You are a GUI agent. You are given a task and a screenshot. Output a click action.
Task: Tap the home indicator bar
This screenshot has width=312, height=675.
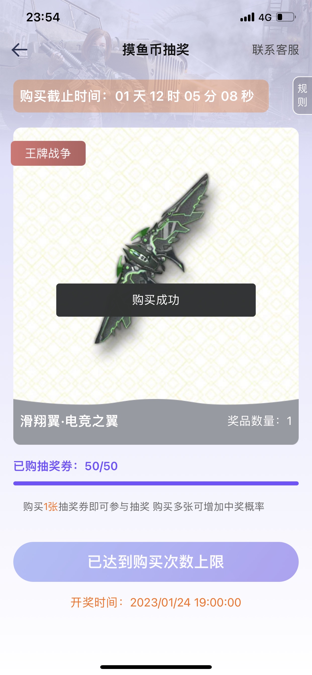156,667
